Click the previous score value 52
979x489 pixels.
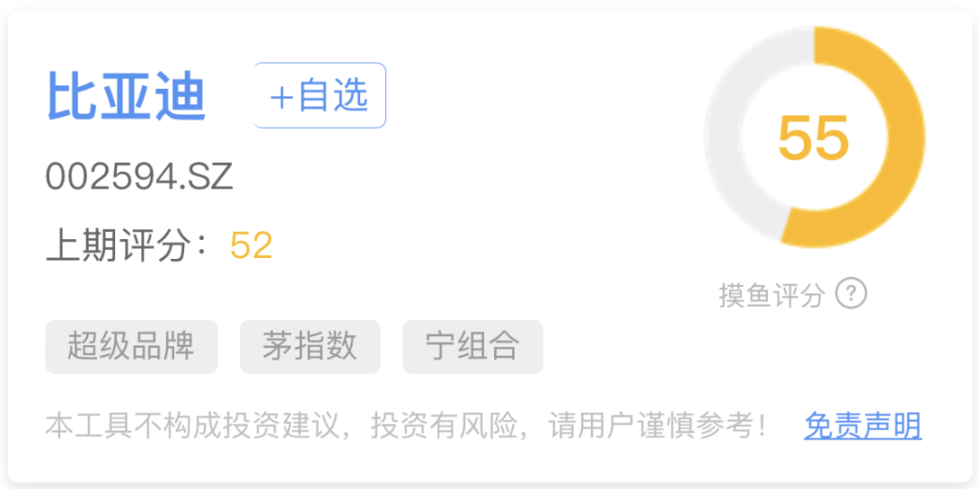252,245
